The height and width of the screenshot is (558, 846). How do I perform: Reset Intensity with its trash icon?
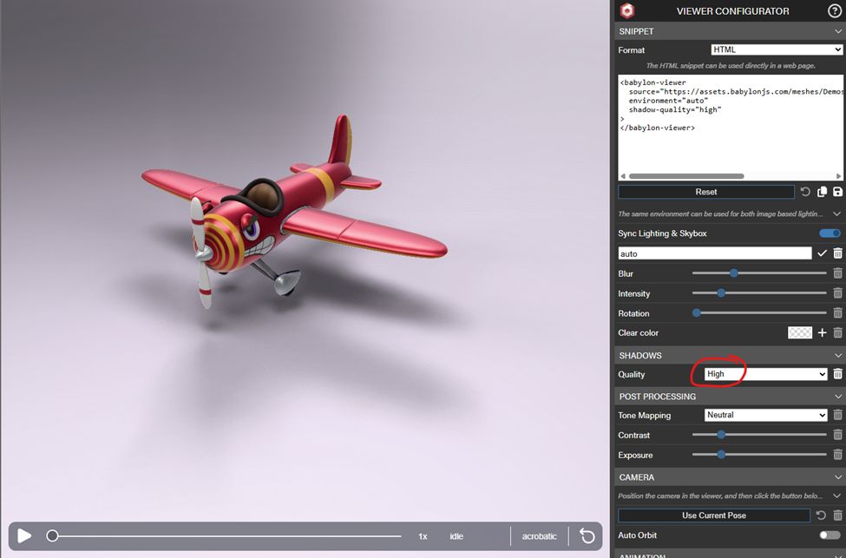pyautogui.click(x=837, y=293)
